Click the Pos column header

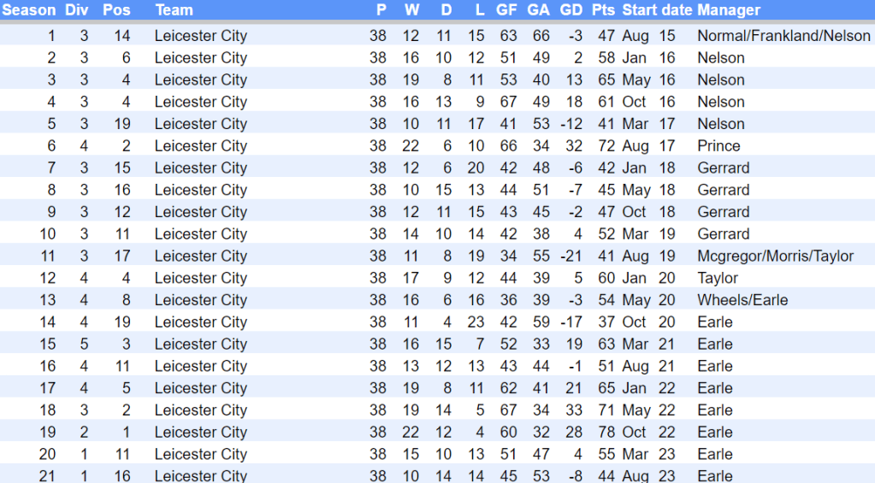pyautogui.click(x=116, y=10)
